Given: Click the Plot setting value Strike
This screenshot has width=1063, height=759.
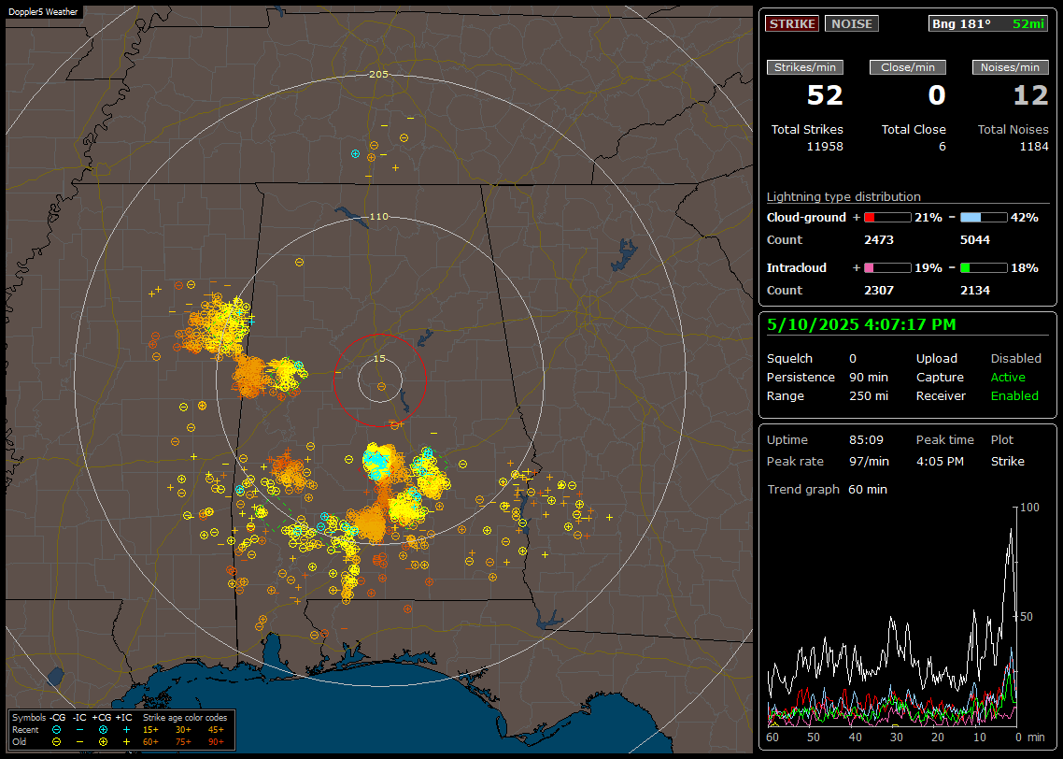Looking at the screenshot, I should pyautogui.click(x=1007, y=461).
